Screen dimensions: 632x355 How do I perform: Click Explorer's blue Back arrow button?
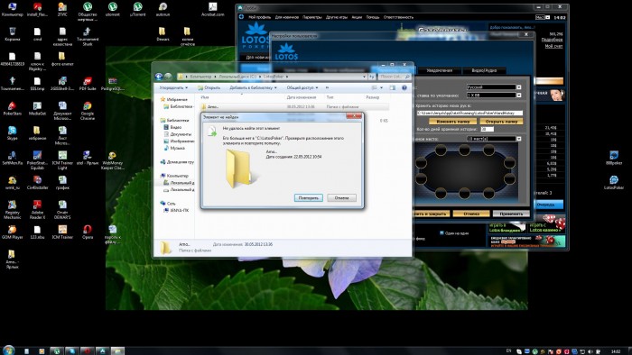[159, 76]
